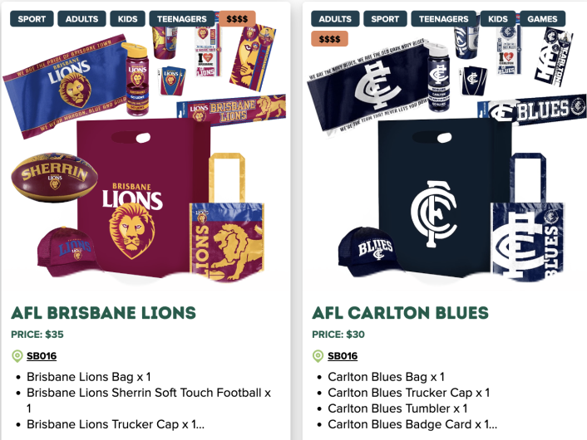Expand truncated Carlton Blues Badge Card item text
The height and width of the screenshot is (440, 587).
pyautogui.click(x=412, y=424)
